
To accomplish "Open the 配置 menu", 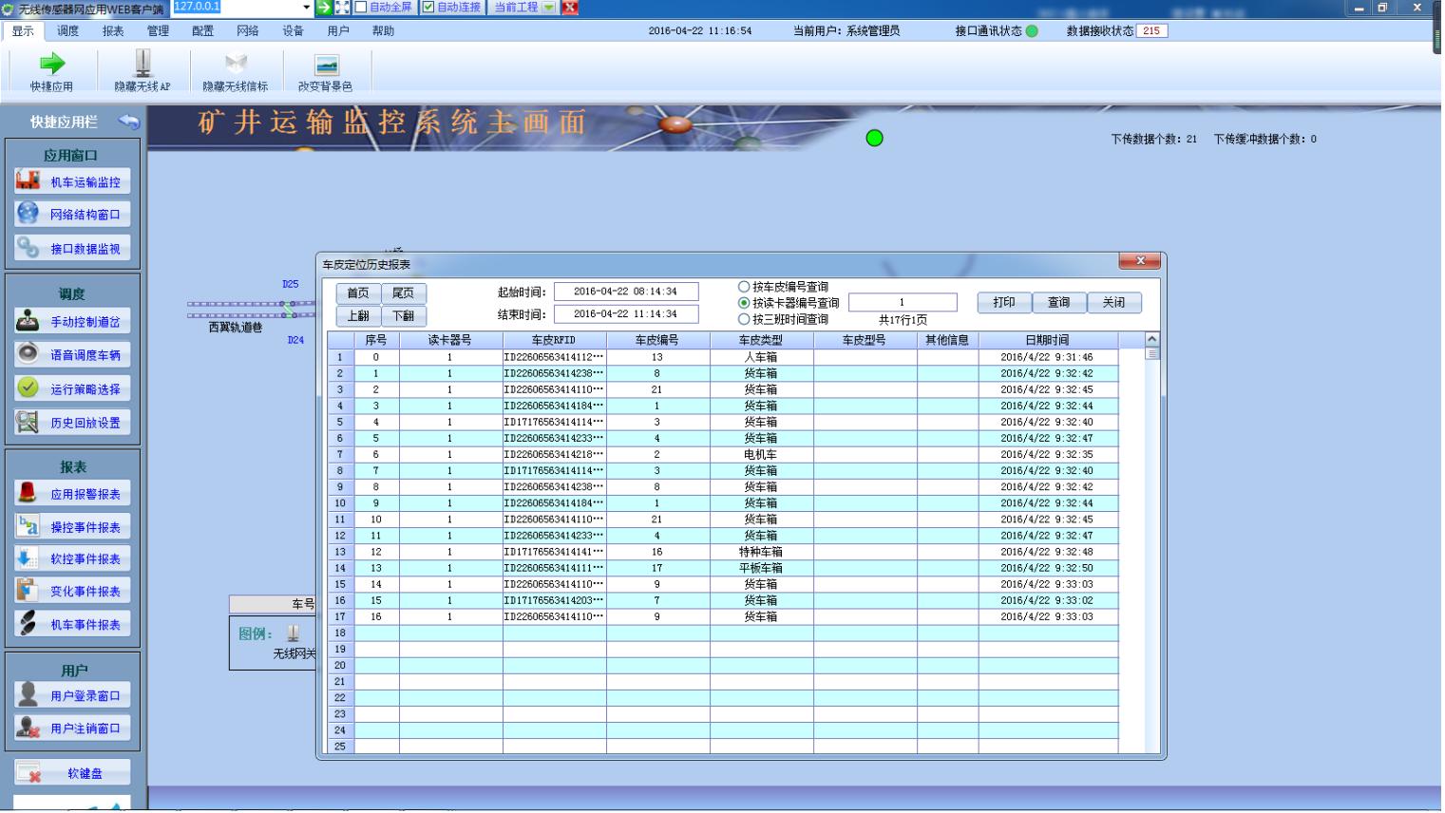I will click(202, 31).
